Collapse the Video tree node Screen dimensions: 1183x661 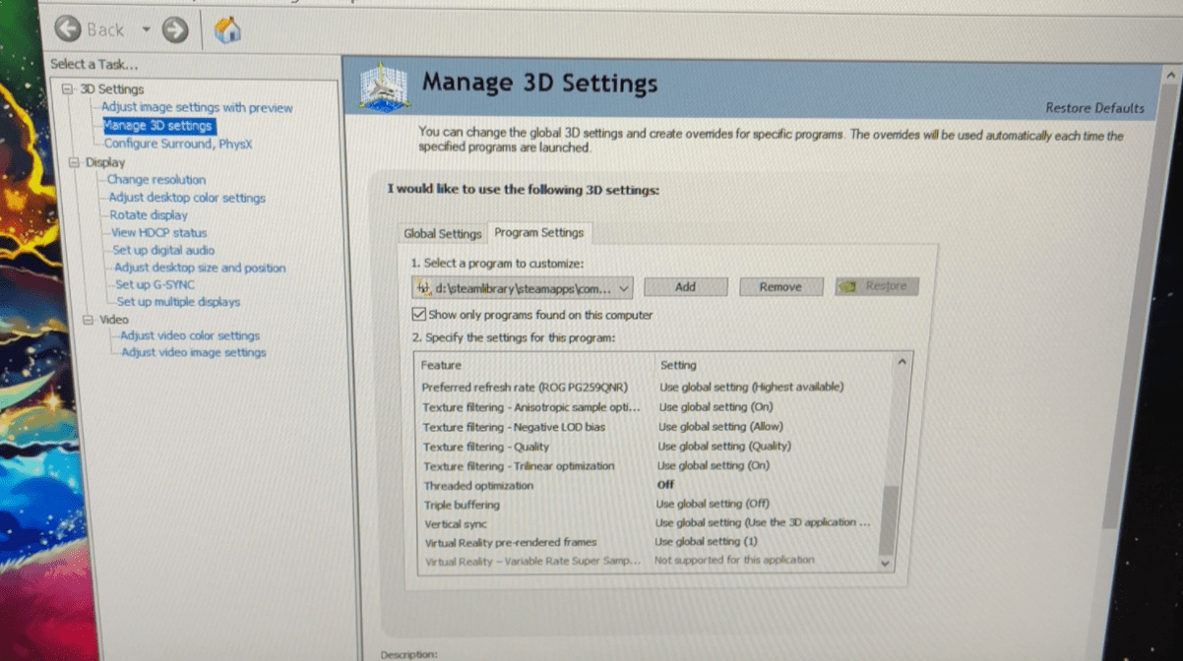click(88, 320)
